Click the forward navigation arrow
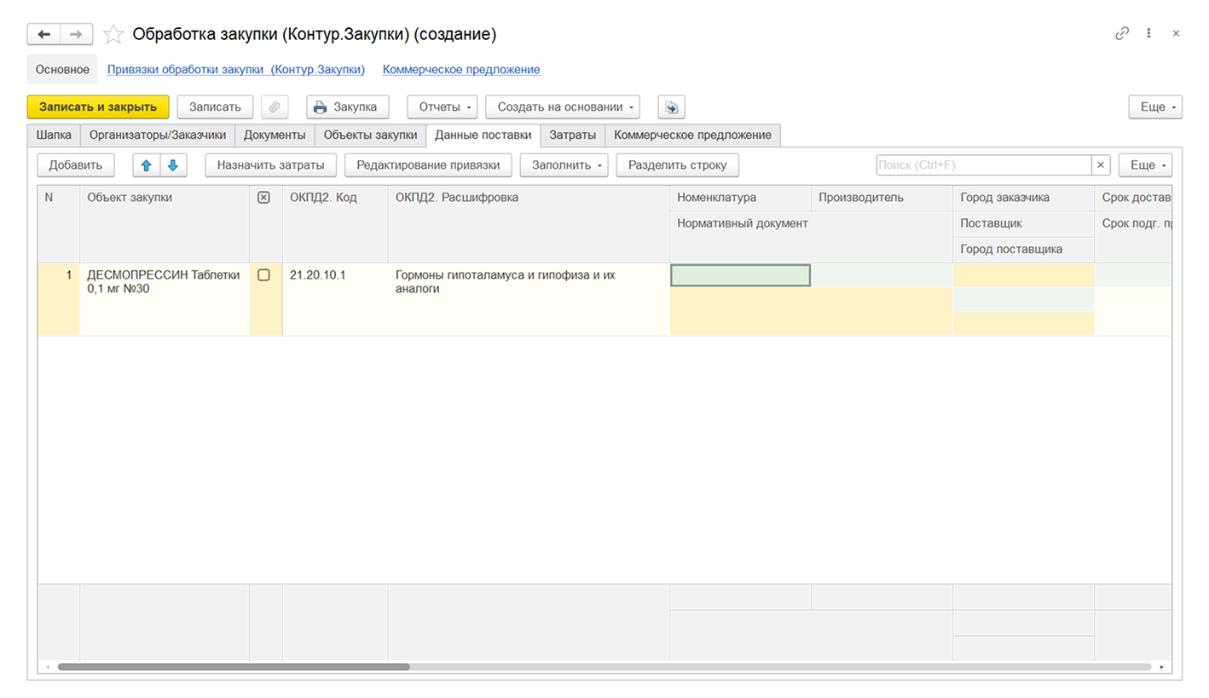Viewport: 1209px width, 698px height. pyautogui.click(x=76, y=34)
